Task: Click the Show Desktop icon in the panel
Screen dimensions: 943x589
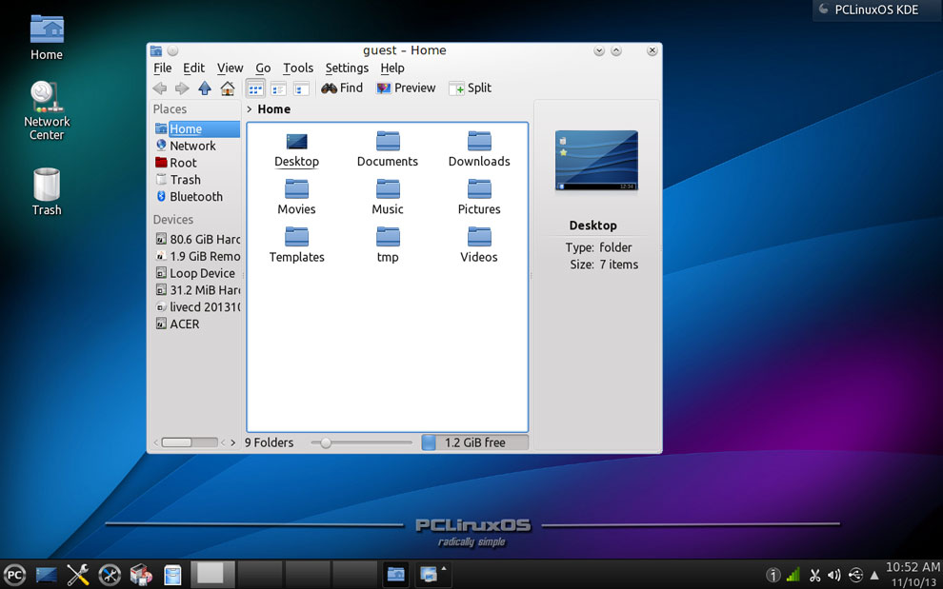Action: coord(47,575)
